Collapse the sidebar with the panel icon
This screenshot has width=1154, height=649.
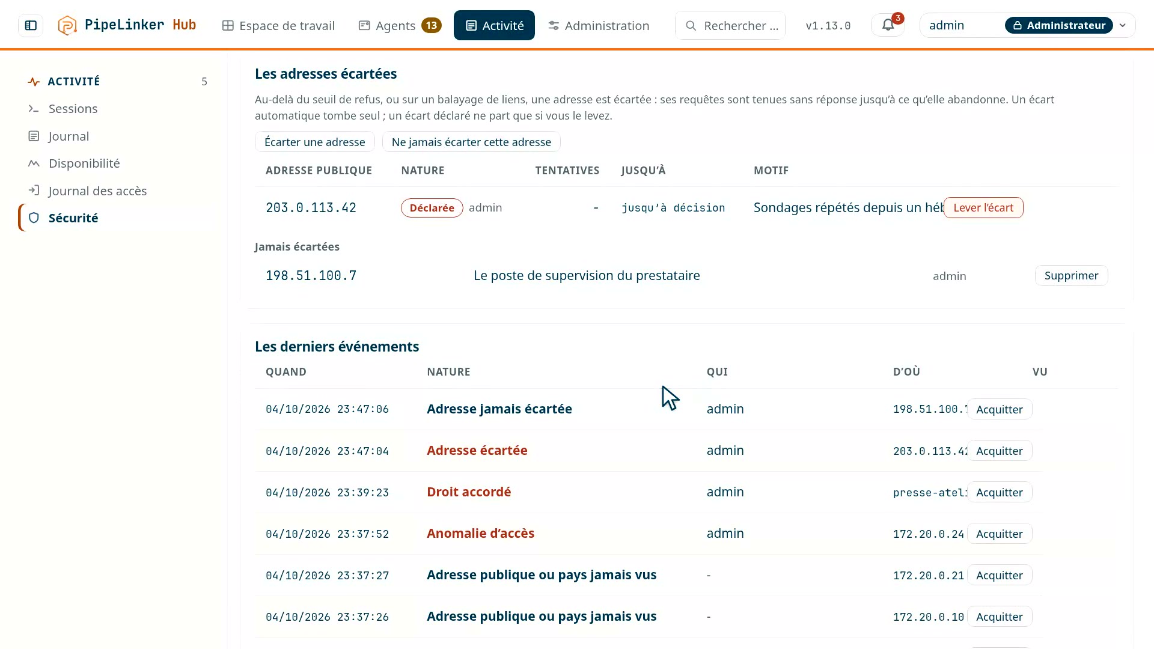(x=31, y=25)
